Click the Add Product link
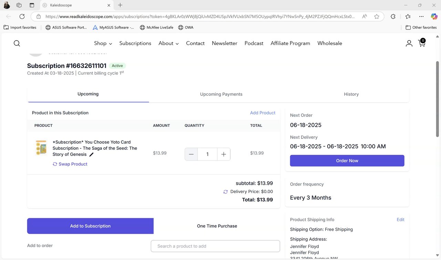The height and width of the screenshot is (260, 441). point(263,113)
